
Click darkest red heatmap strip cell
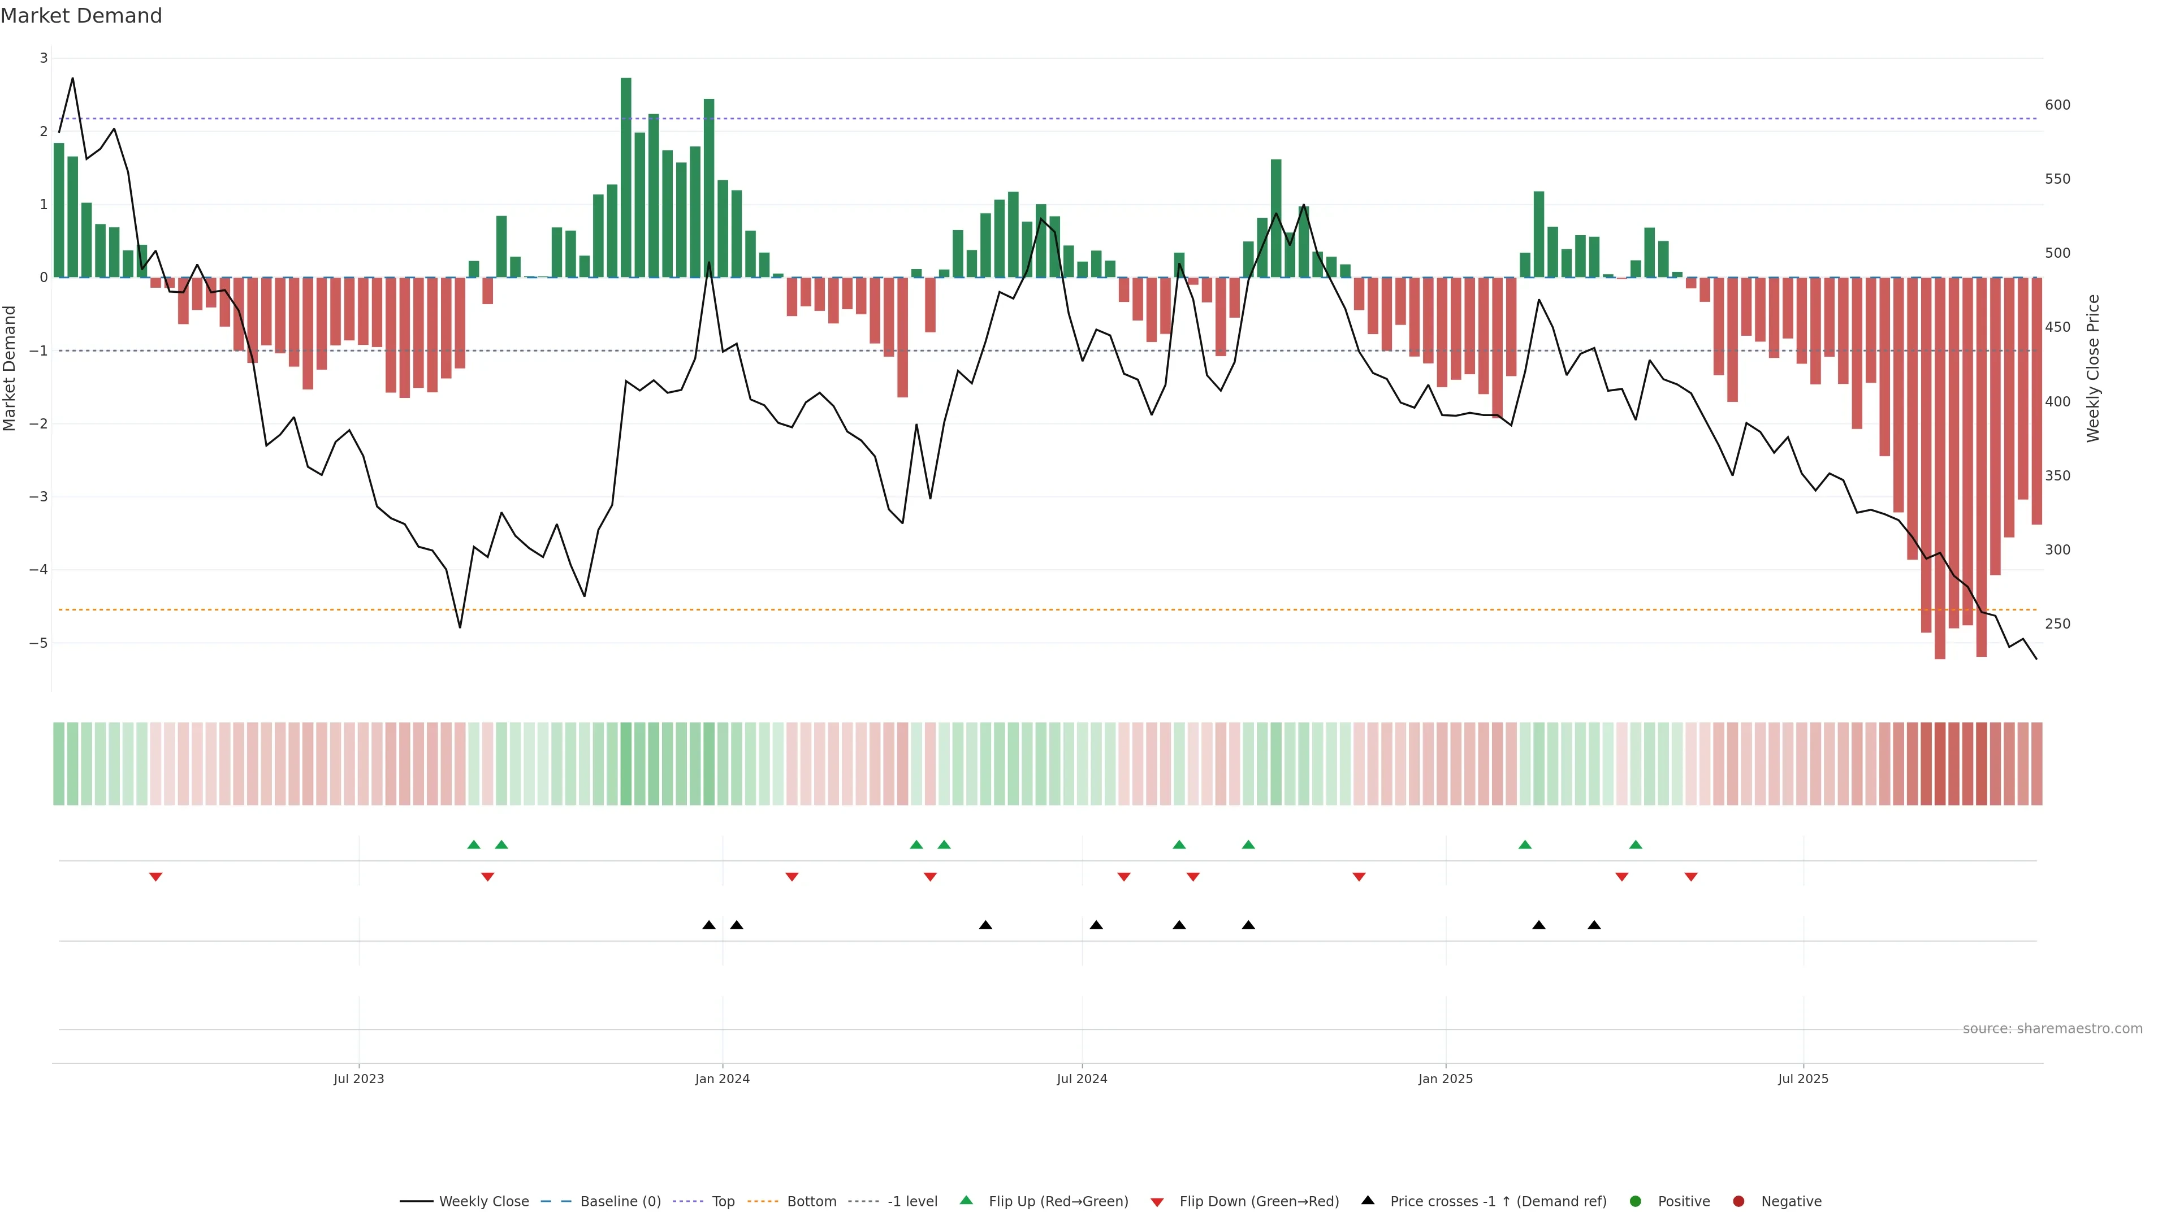pyautogui.click(x=1940, y=764)
